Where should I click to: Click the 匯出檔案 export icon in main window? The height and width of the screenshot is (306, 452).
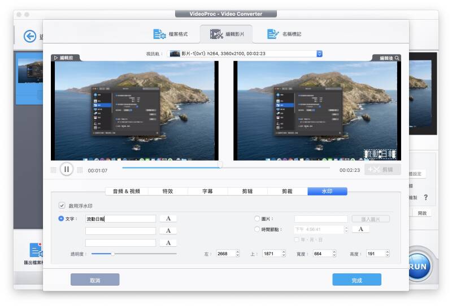[x=36, y=250]
